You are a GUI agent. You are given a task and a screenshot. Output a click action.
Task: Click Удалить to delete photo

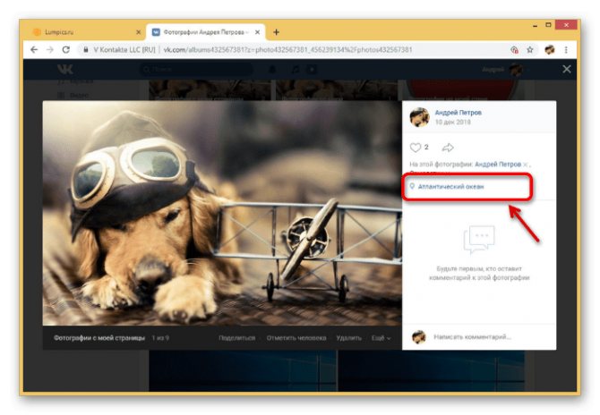[348, 338]
